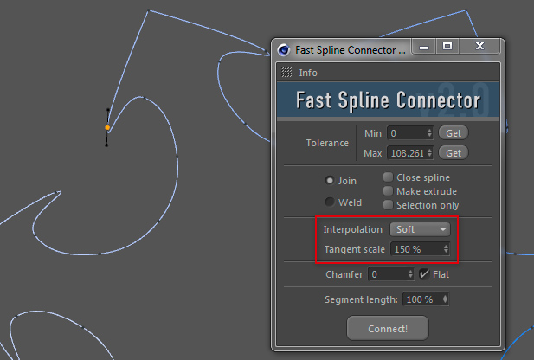
Task: Click the Max tolerance field showing 108.261
Action: click(409, 153)
